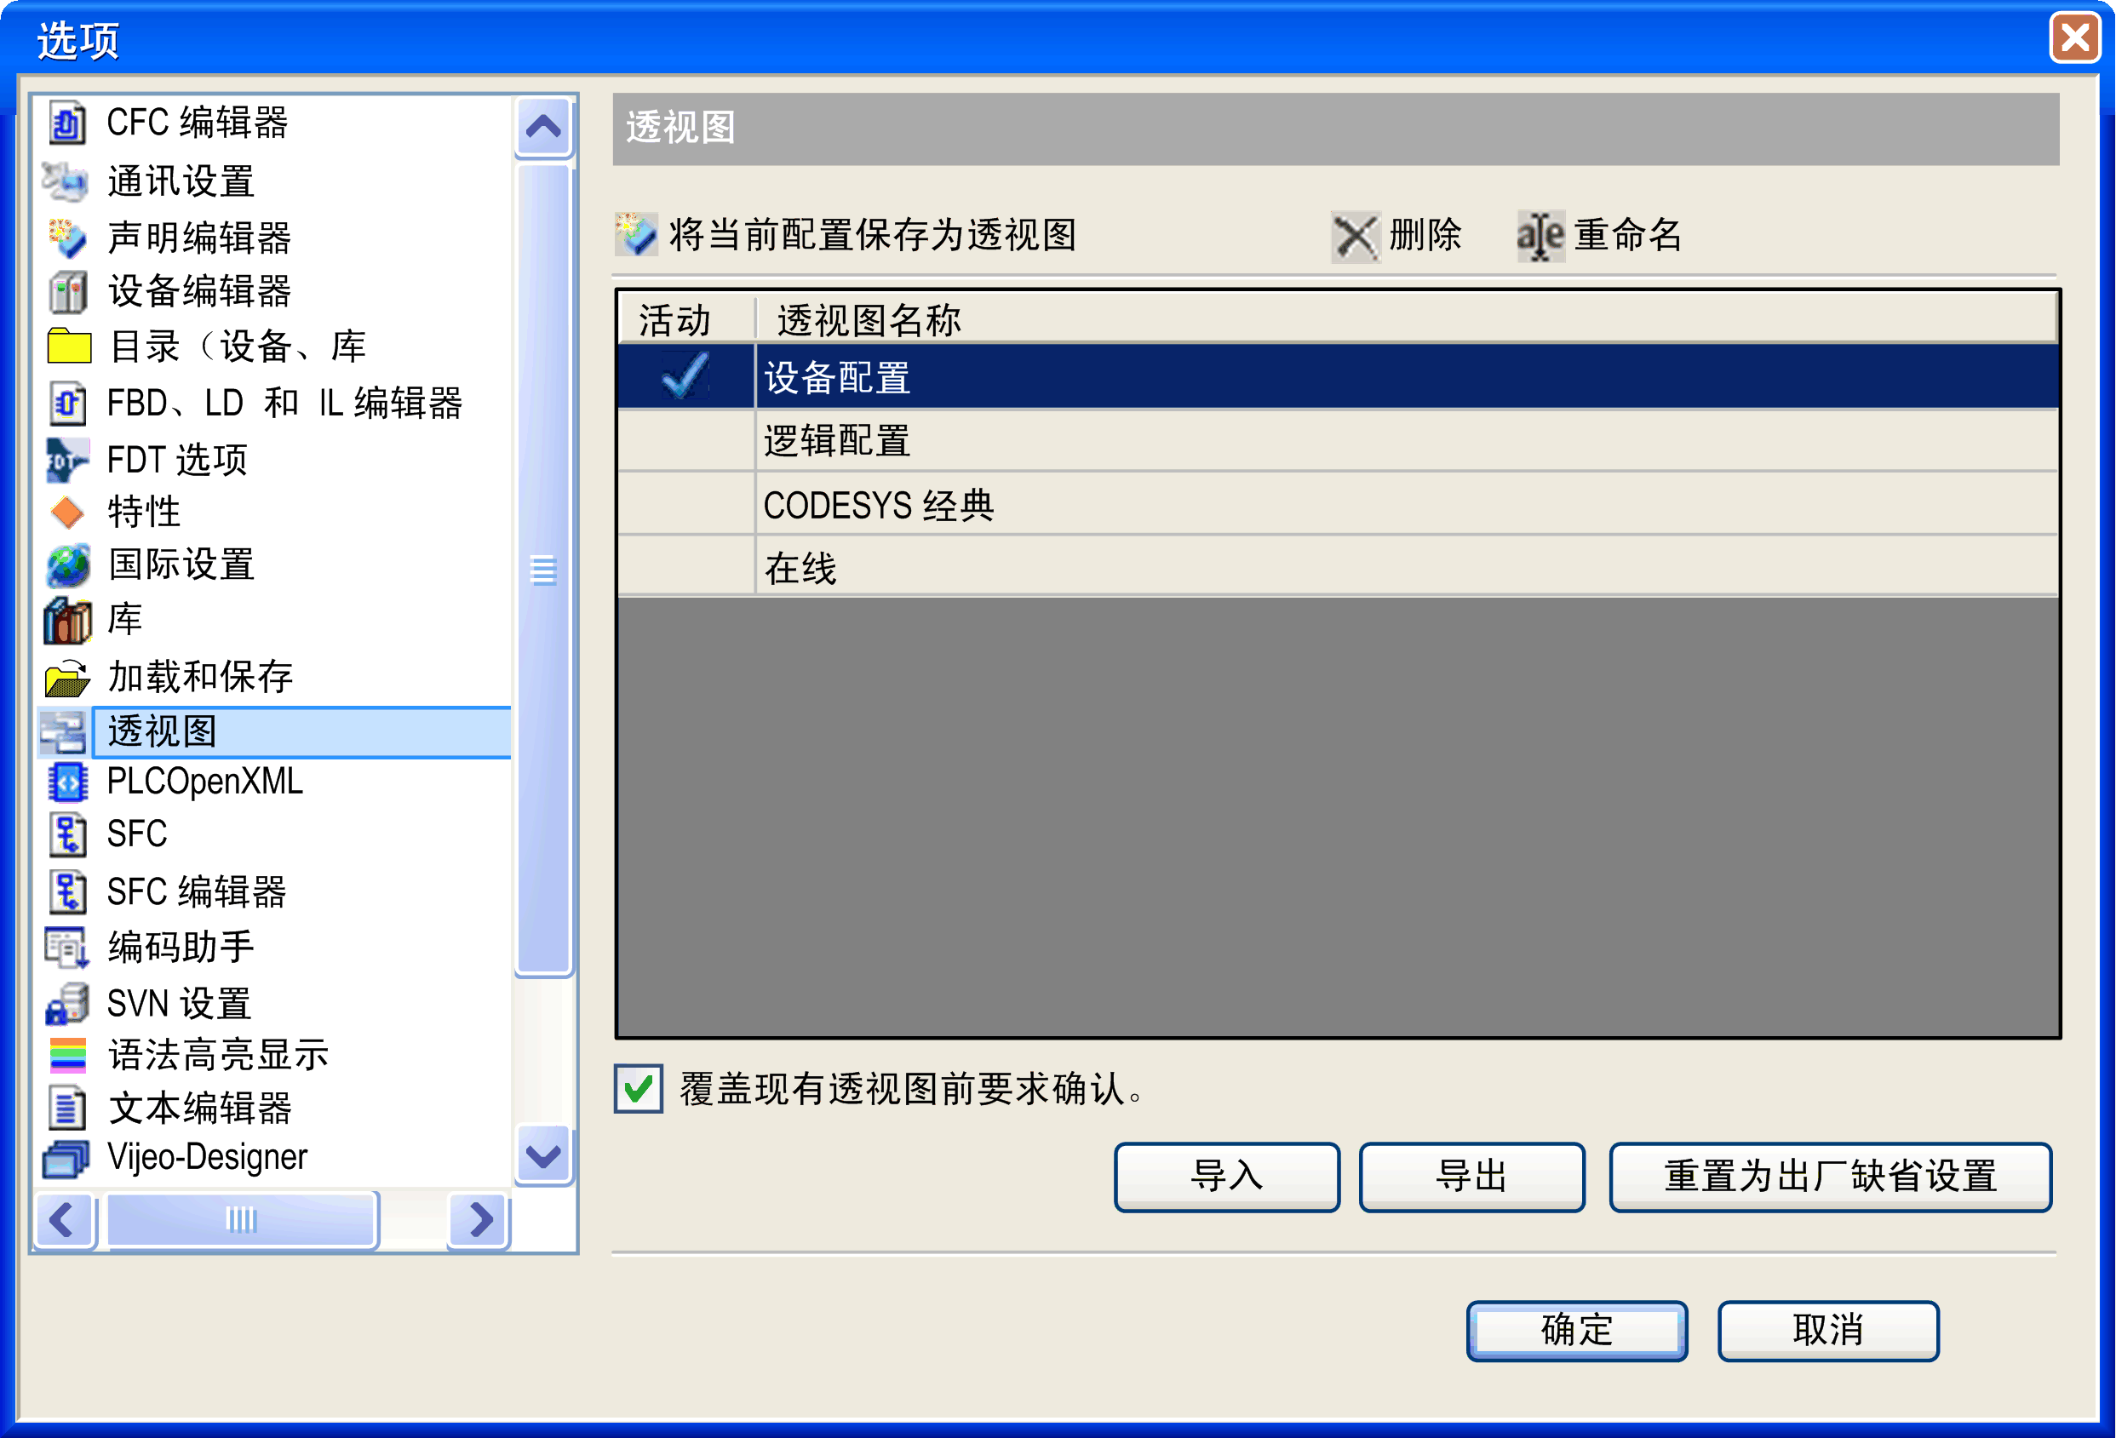Screen dimensions: 2116x1438
Task: Select 语法高亮显示 category
Action: tap(218, 1056)
